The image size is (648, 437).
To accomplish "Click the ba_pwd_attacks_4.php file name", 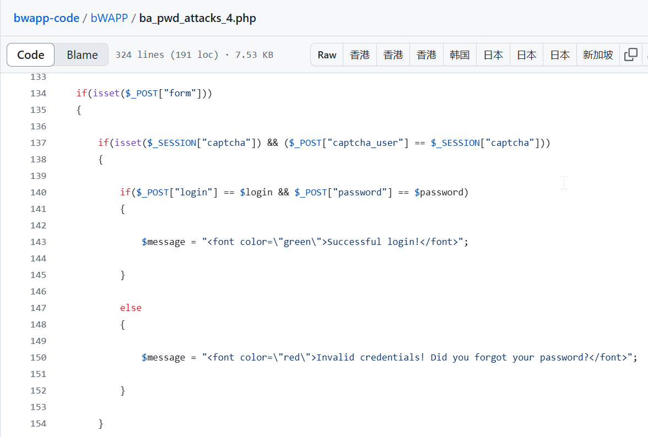I will (x=197, y=18).
